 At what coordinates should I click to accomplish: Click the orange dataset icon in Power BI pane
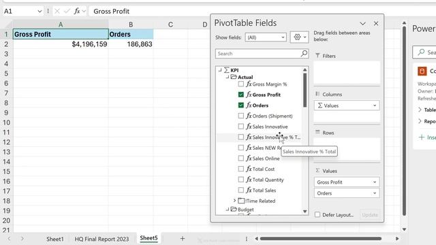point(422,71)
